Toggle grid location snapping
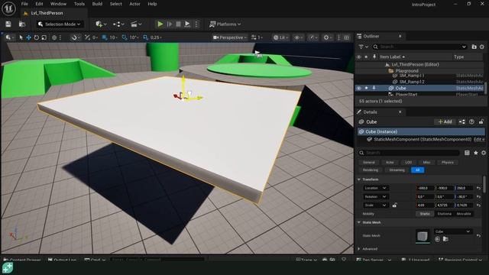This screenshot has height=275, width=489. click(105, 37)
